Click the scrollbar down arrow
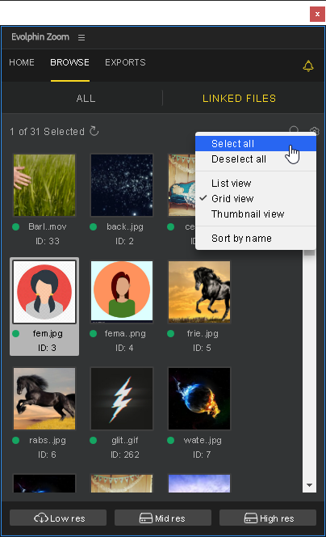The width and height of the screenshot is (326, 537). pyautogui.click(x=309, y=485)
